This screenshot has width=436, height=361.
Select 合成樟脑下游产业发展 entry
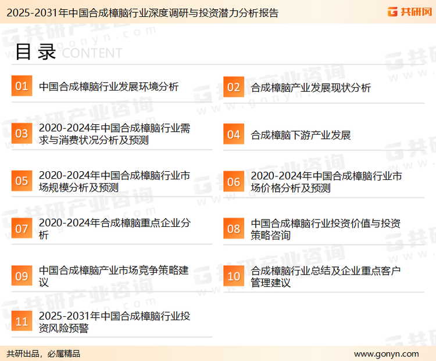coord(301,135)
